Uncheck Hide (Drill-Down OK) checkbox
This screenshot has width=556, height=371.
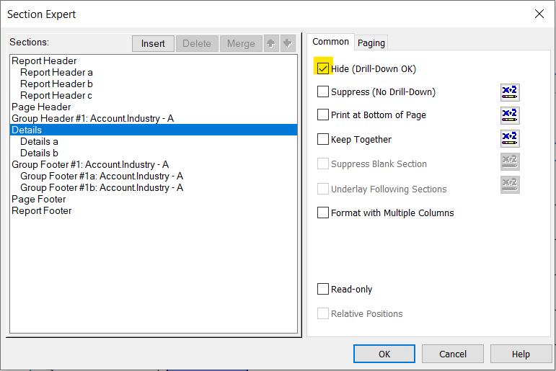point(323,69)
